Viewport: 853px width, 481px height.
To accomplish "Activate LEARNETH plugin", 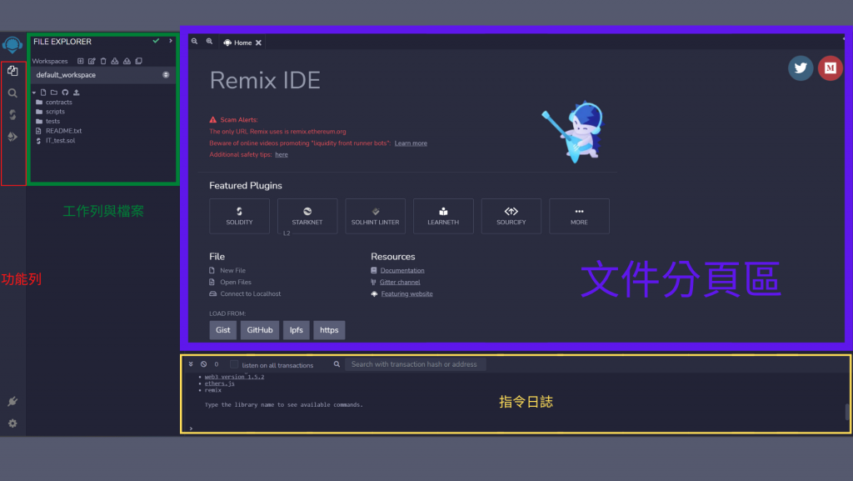I will [443, 216].
